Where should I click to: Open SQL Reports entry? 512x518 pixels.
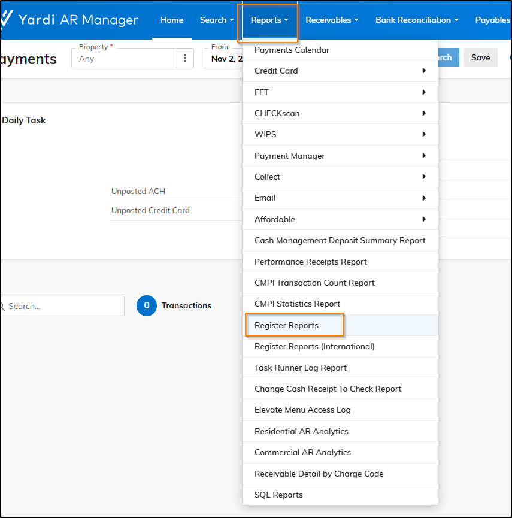coord(278,495)
